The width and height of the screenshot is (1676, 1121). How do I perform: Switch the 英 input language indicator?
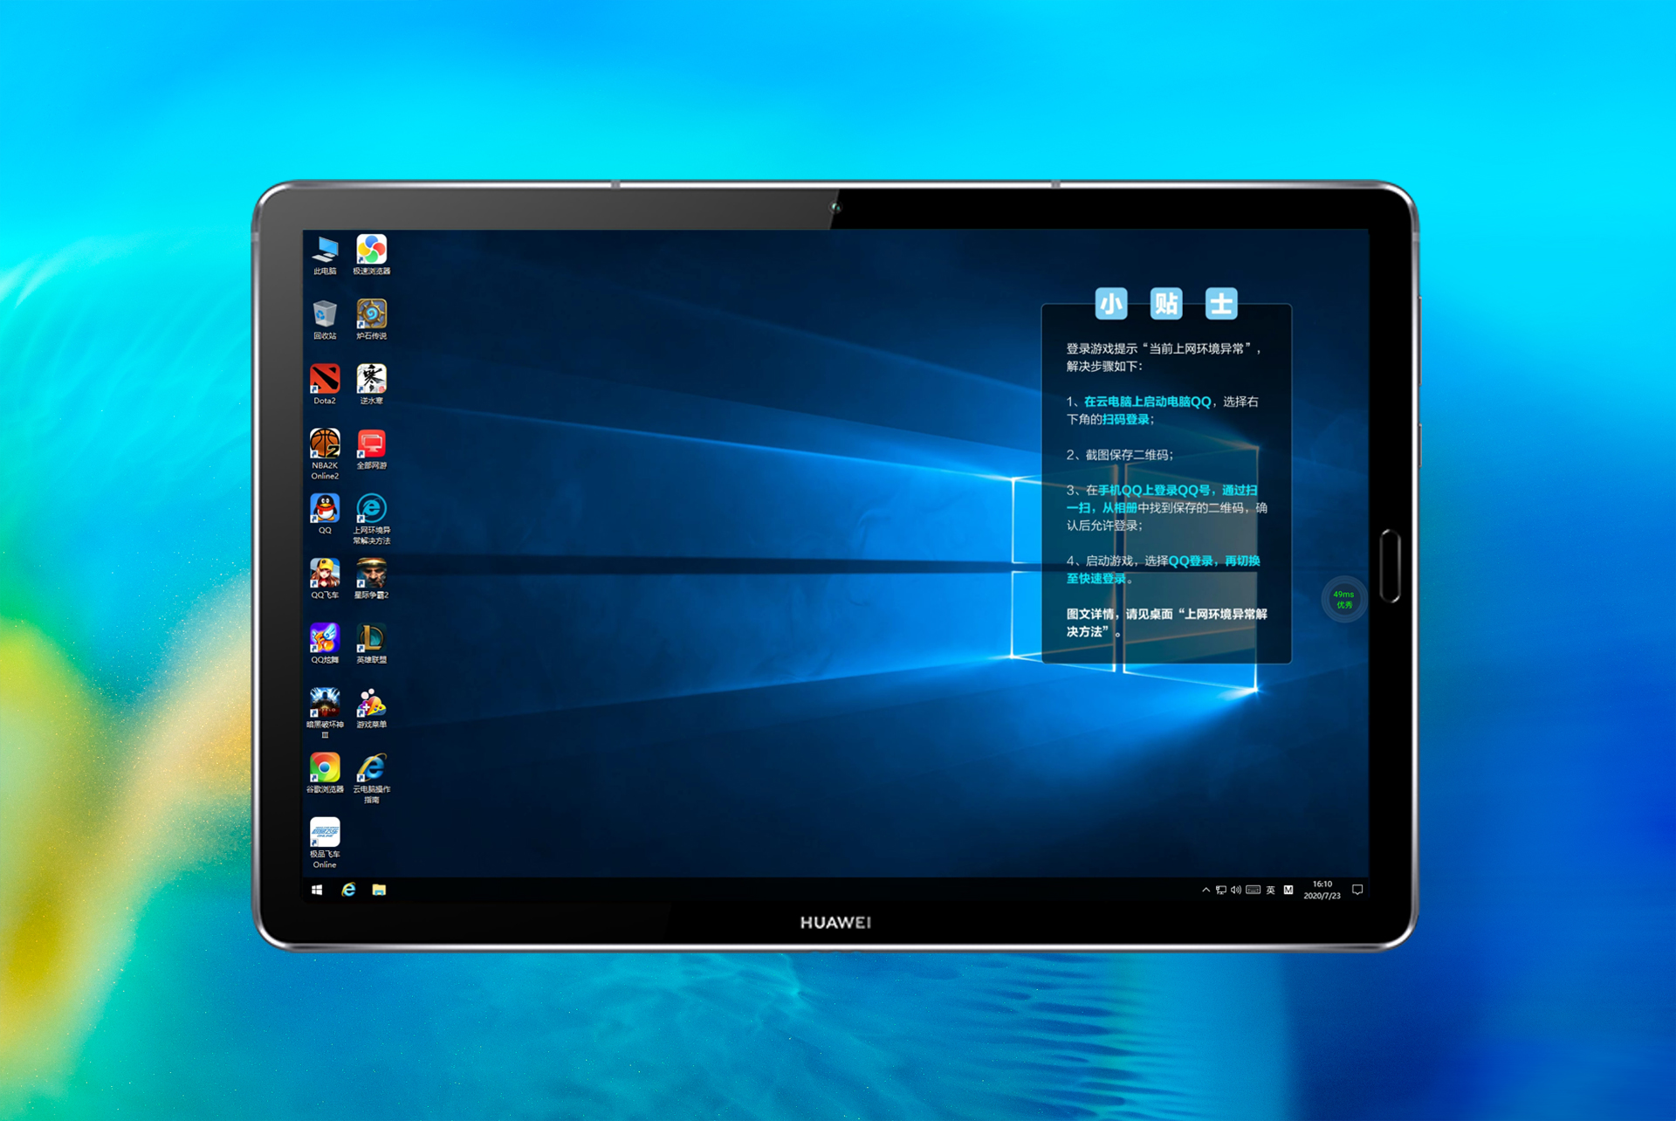pos(1271,890)
